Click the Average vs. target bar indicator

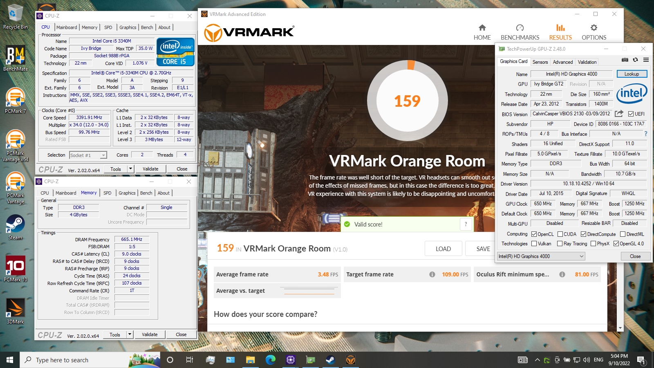pos(309,291)
